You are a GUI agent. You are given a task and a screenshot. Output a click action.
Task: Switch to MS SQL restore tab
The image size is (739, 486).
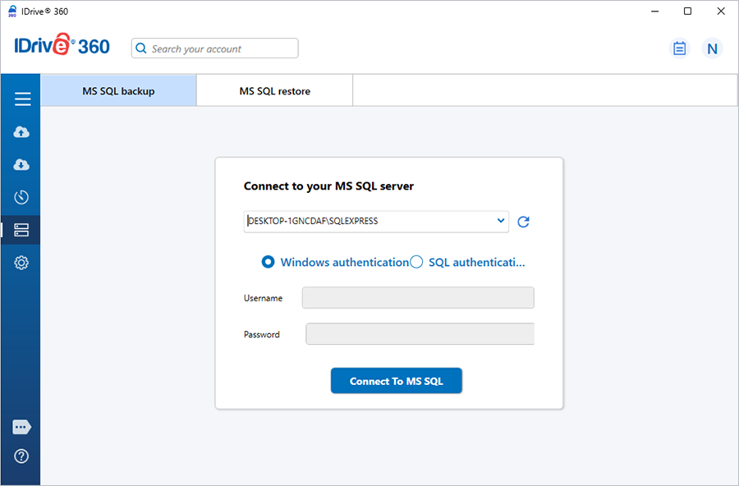click(x=274, y=91)
